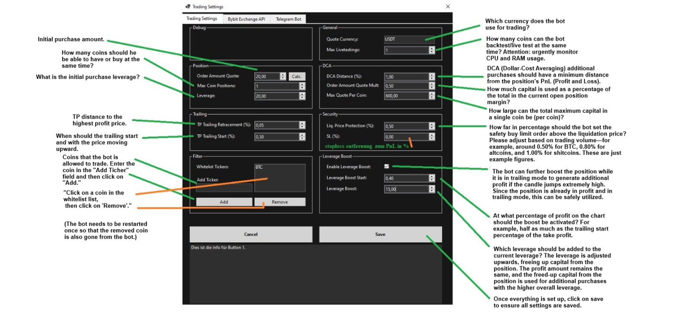The height and width of the screenshot is (314, 693).
Task: Save the trading settings
Action: (x=380, y=234)
